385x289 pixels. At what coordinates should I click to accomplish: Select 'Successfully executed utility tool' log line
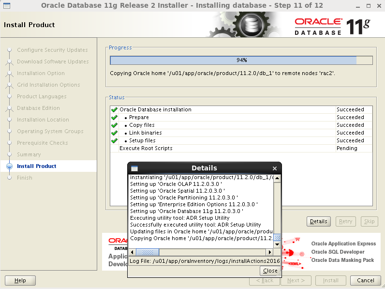coord(195,225)
